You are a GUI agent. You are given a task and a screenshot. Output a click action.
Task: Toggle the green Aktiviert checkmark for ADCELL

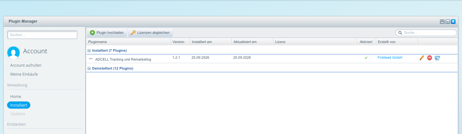pyautogui.click(x=366, y=58)
